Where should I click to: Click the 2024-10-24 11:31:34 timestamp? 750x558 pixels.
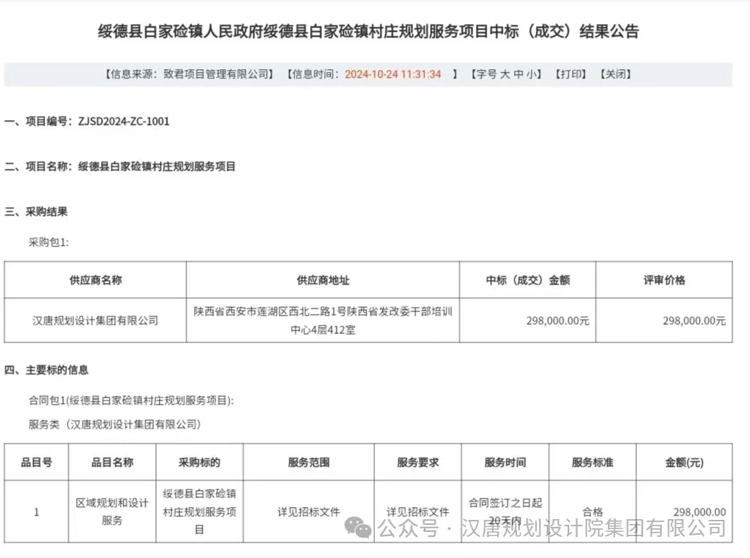pyautogui.click(x=393, y=74)
